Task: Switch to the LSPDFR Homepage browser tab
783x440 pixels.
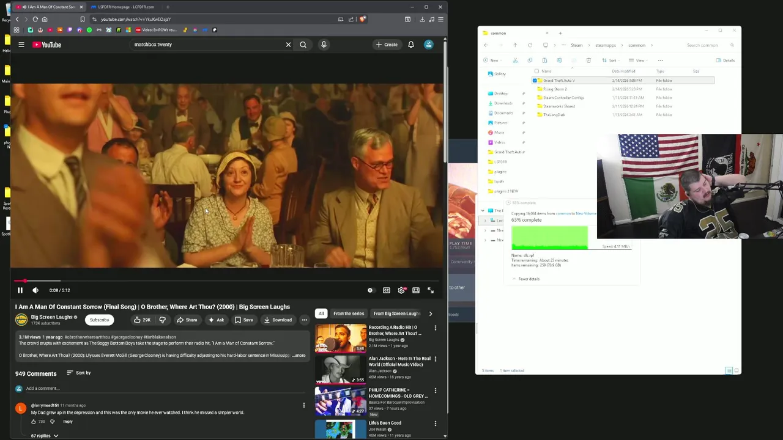Action: (x=126, y=7)
